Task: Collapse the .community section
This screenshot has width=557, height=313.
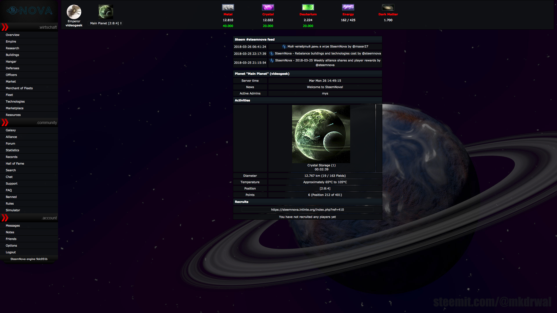Action: coord(4,122)
